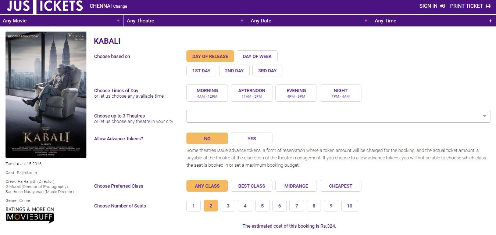
Task: Select Day of Week option
Action: pyautogui.click(x=257, y=56)
